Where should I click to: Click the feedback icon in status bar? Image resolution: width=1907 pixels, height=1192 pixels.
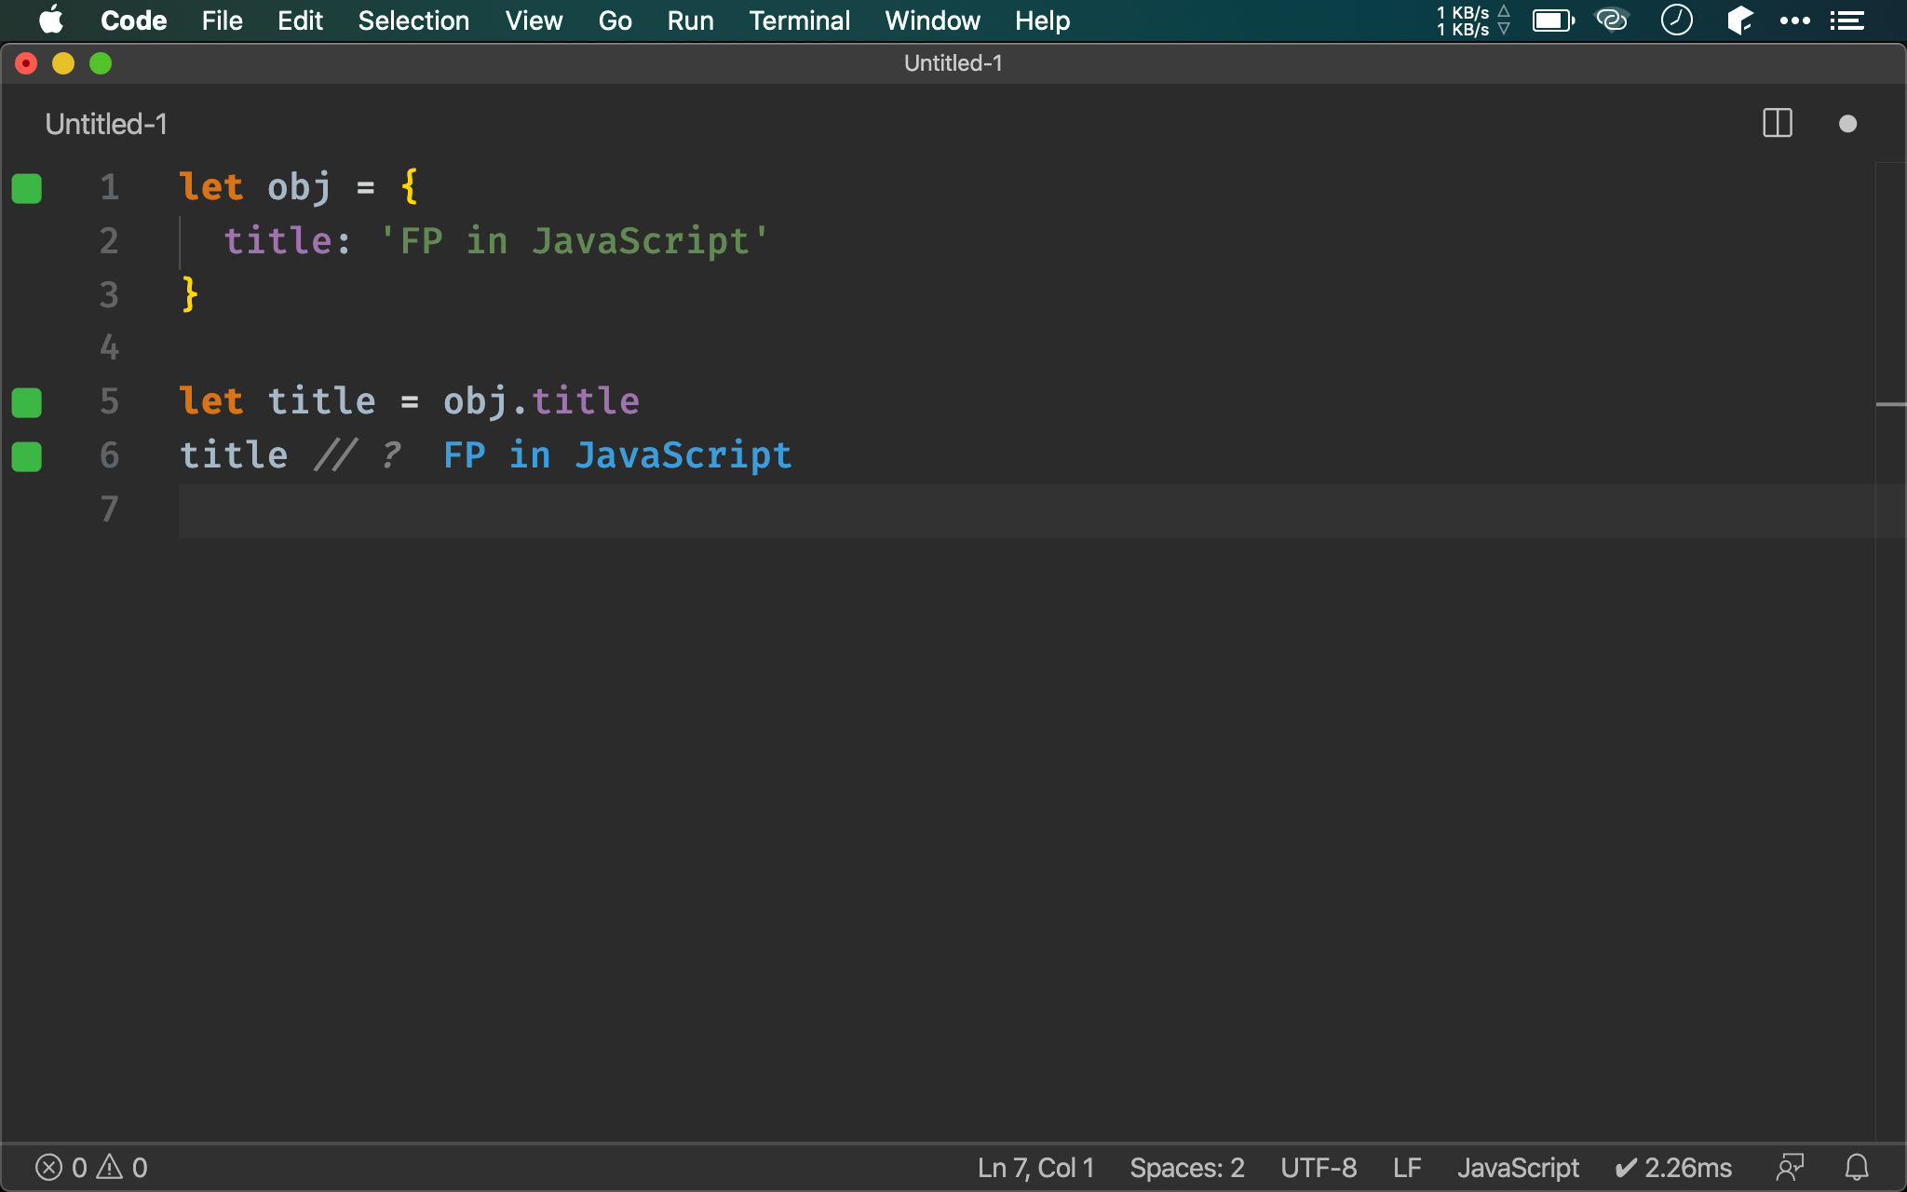[1790, 1167]
